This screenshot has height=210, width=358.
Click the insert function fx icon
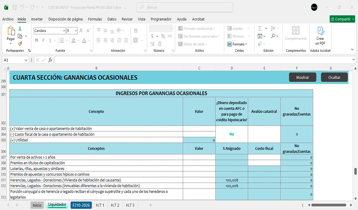[x=50, y=60]
